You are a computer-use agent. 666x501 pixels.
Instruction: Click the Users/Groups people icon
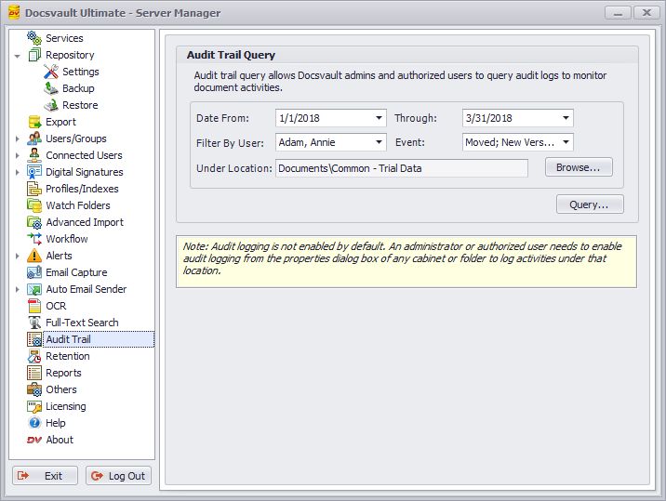click(34, 138)
